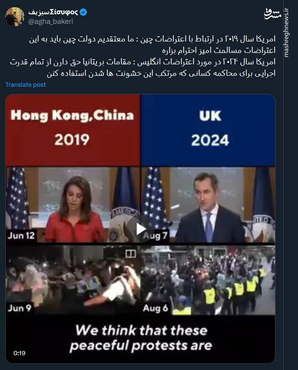Play the embedded tweet video
This screenshot has height=370, width=298.
pos(141,229)
